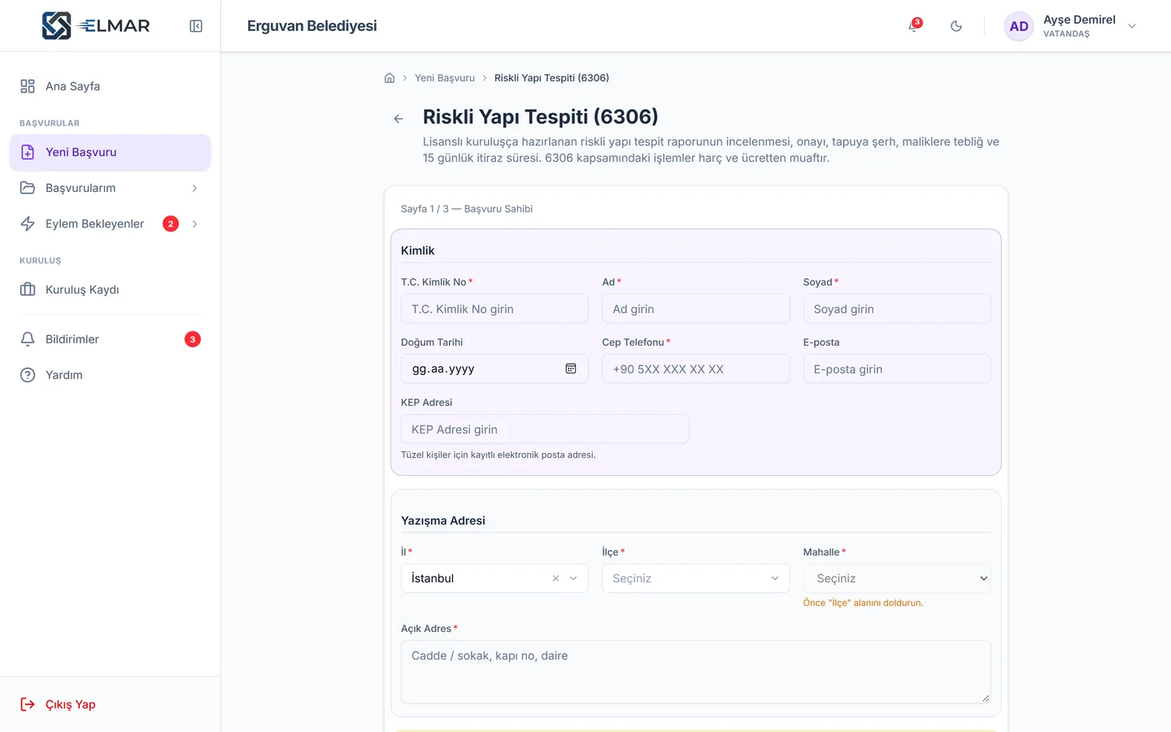Open Kuruluş Kaydı menu item
Image resolution: width=1171 pixels, height=732 pixels.
pyautogui.click(x=110, y=290)
